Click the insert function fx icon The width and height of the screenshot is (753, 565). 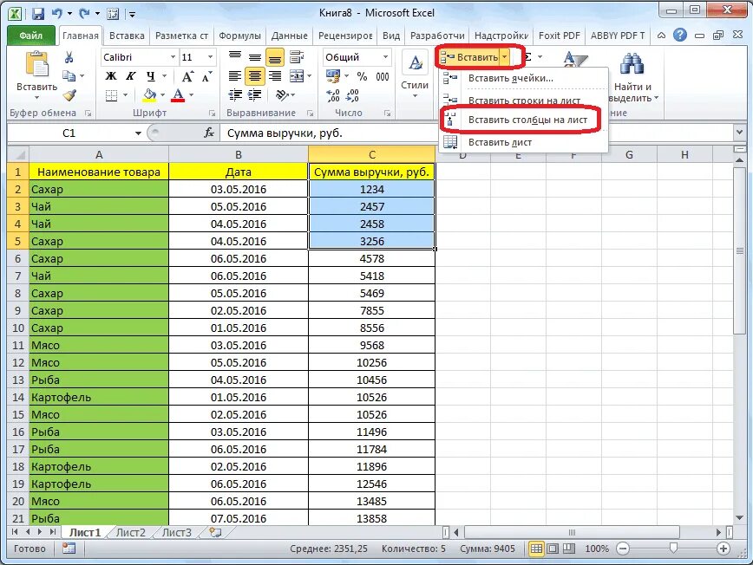click(x=209, y=133)
